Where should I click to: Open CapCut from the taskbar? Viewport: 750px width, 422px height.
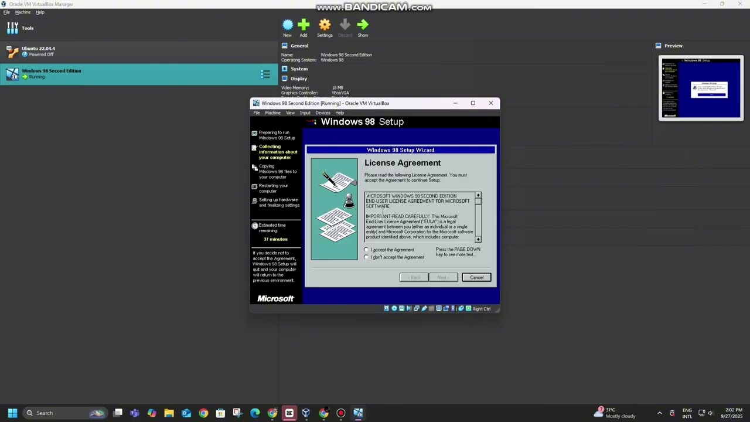click(289, 413)
